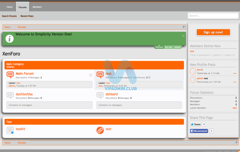Click the page icon next to tesdfd
Image resolution: width=240 pixels, height=152 pixels.
pyautogui.click(x=10, y=130)
